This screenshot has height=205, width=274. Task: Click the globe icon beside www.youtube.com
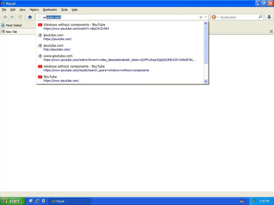coord(40,56)
